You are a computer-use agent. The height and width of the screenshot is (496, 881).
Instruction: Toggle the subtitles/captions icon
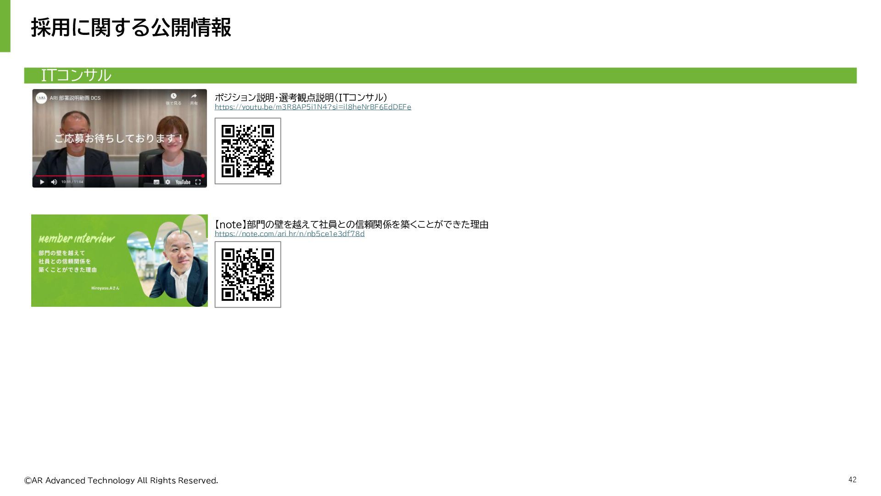click(x=156, y=182)
